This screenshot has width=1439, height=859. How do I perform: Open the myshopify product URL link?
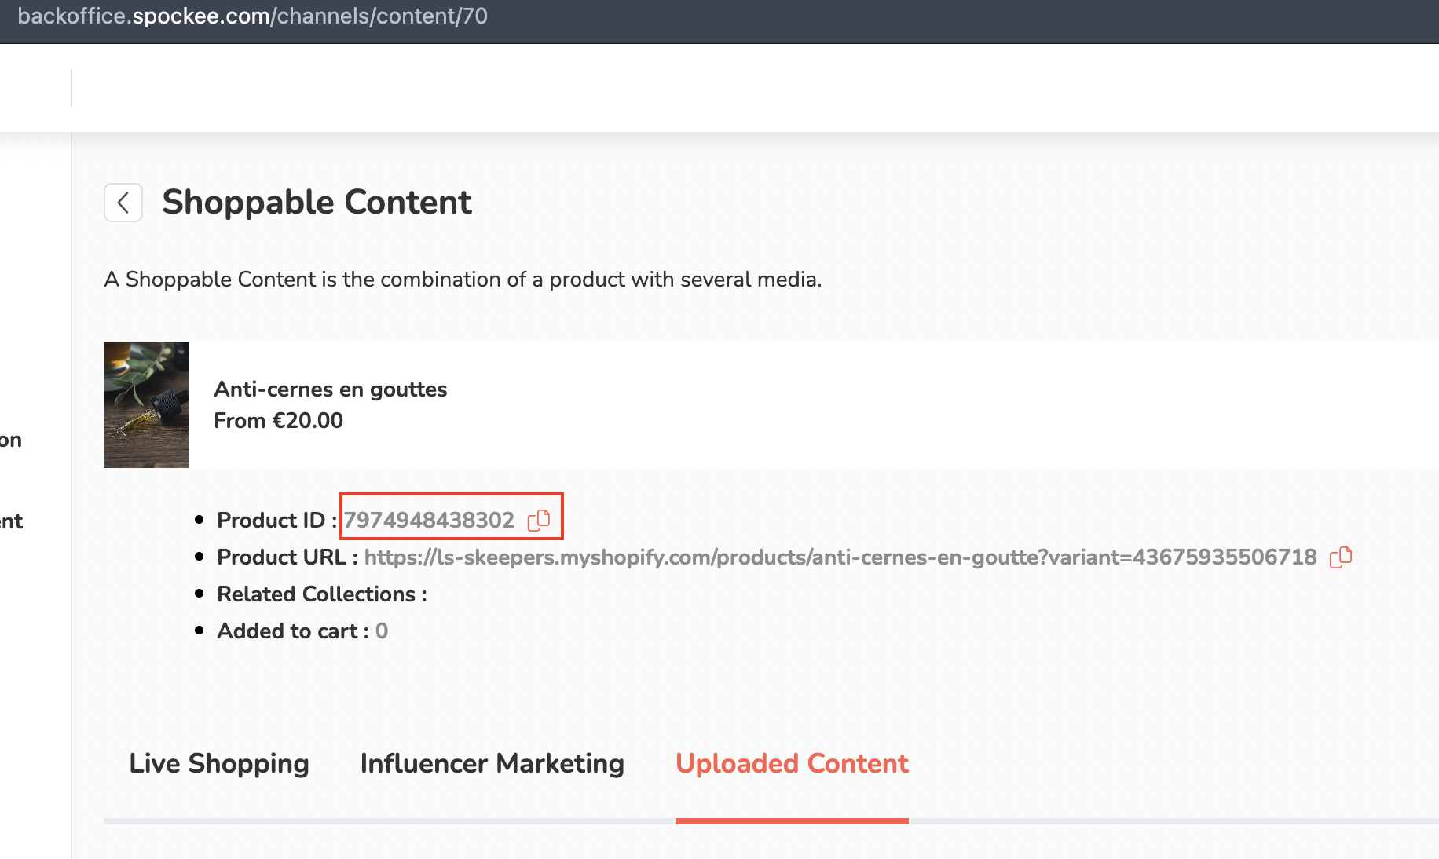840,557
